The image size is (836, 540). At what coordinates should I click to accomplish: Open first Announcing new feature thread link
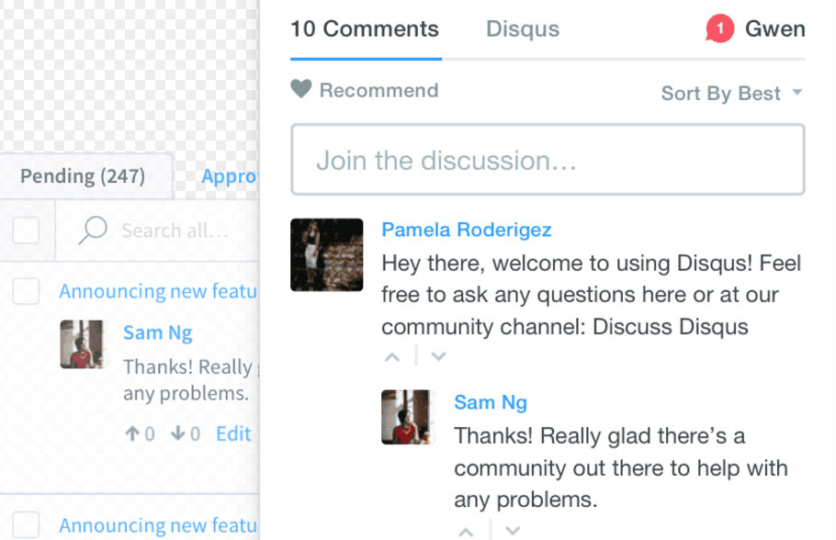[x=158, y=291]
